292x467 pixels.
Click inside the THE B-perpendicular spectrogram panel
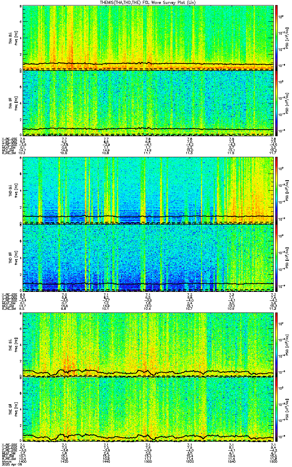148,345
